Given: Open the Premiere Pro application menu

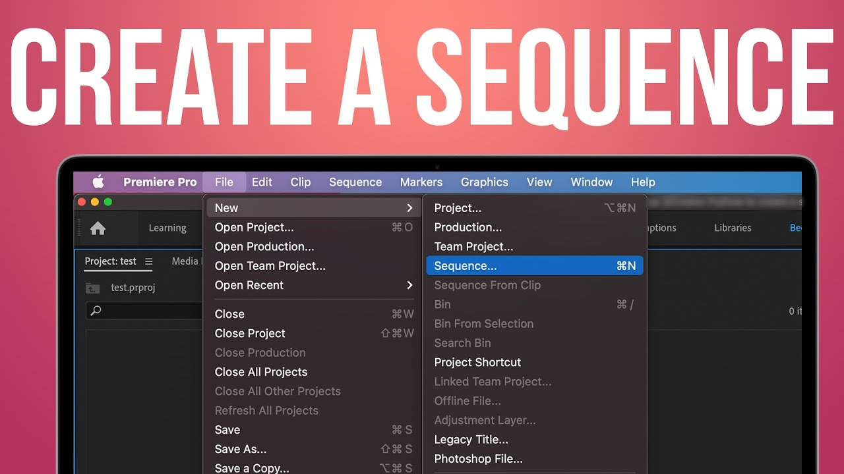Looking at the screenshot, I should (160, 182).
